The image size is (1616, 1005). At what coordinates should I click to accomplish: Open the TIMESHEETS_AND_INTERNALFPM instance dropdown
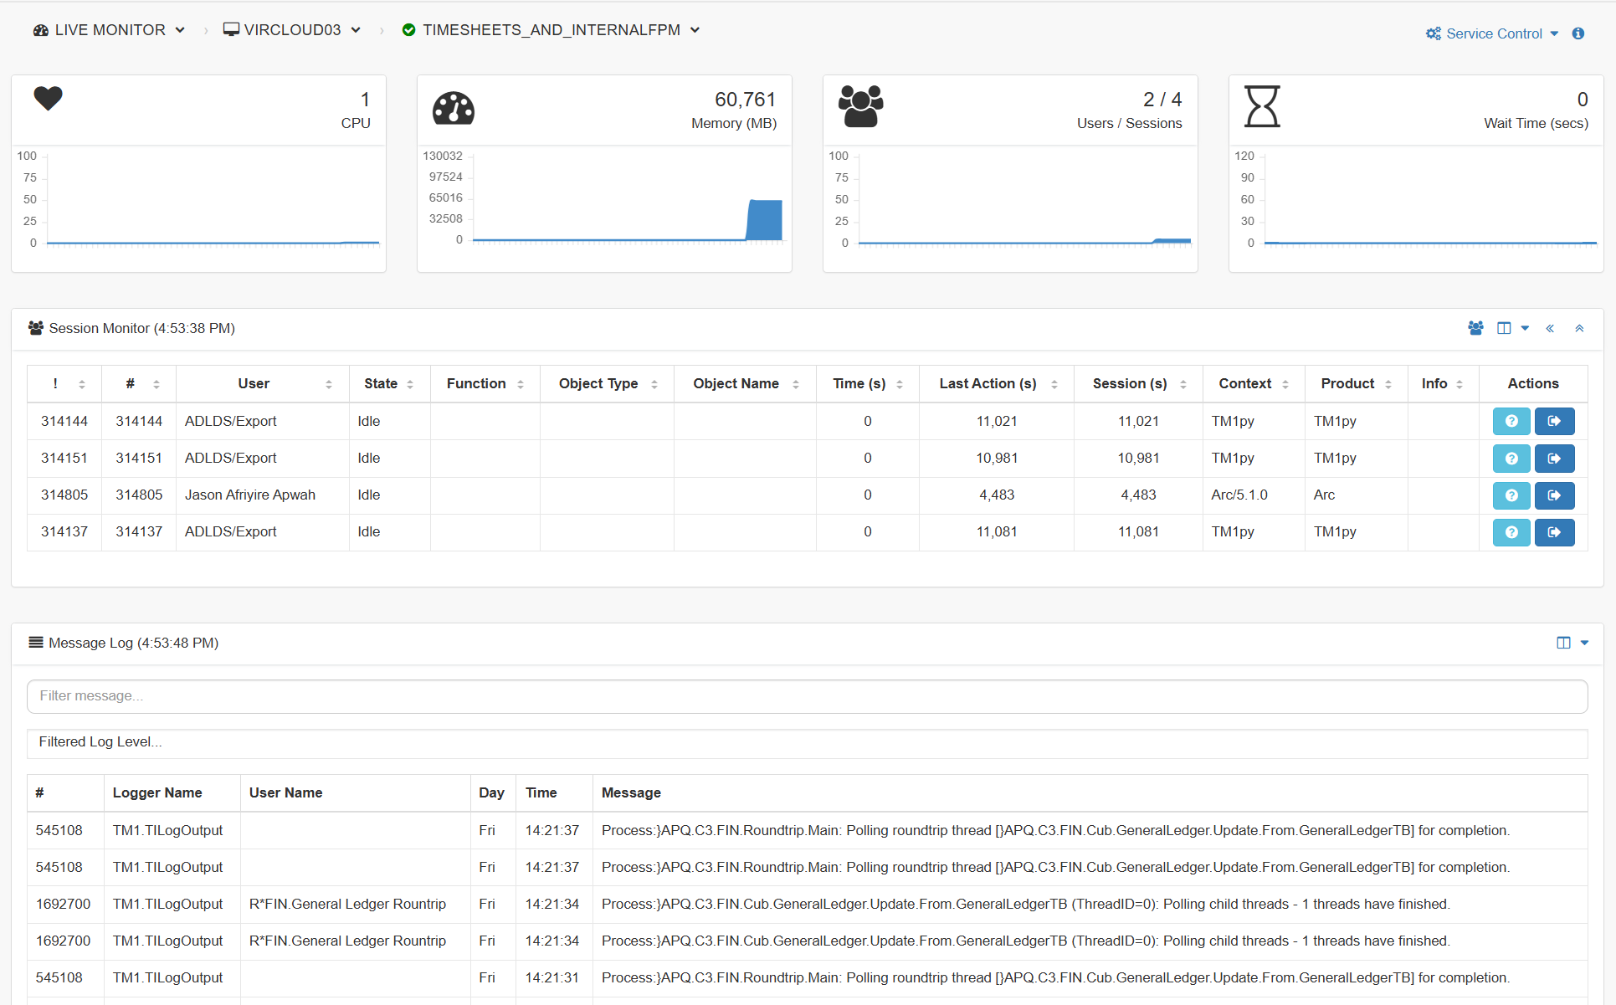[551, 30]
